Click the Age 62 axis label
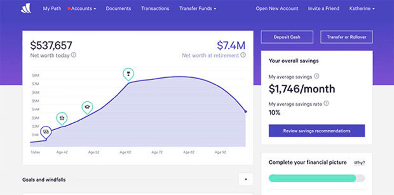394x195 pixels. point(126,152)
